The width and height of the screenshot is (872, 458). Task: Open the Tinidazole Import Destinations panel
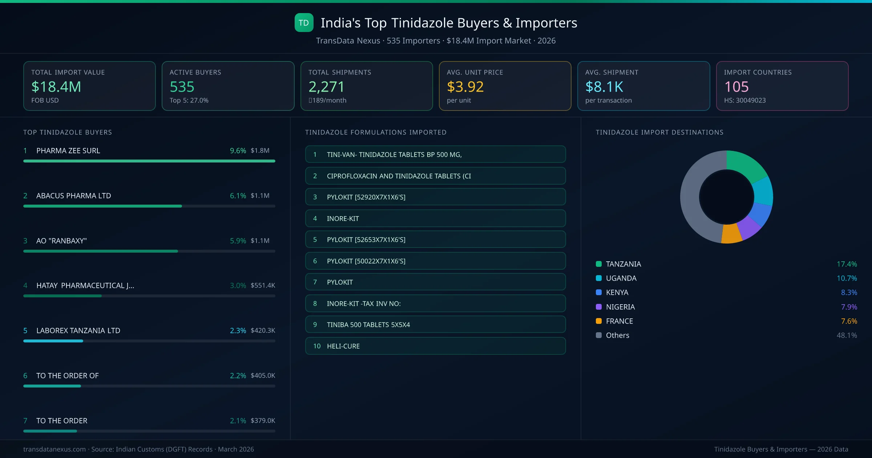(x=660, y=132)
